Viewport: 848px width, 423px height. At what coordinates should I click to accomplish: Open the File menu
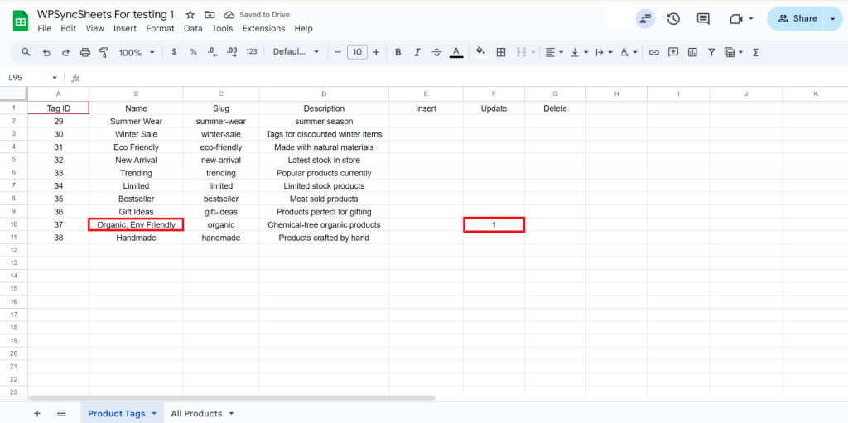point(45,29)
